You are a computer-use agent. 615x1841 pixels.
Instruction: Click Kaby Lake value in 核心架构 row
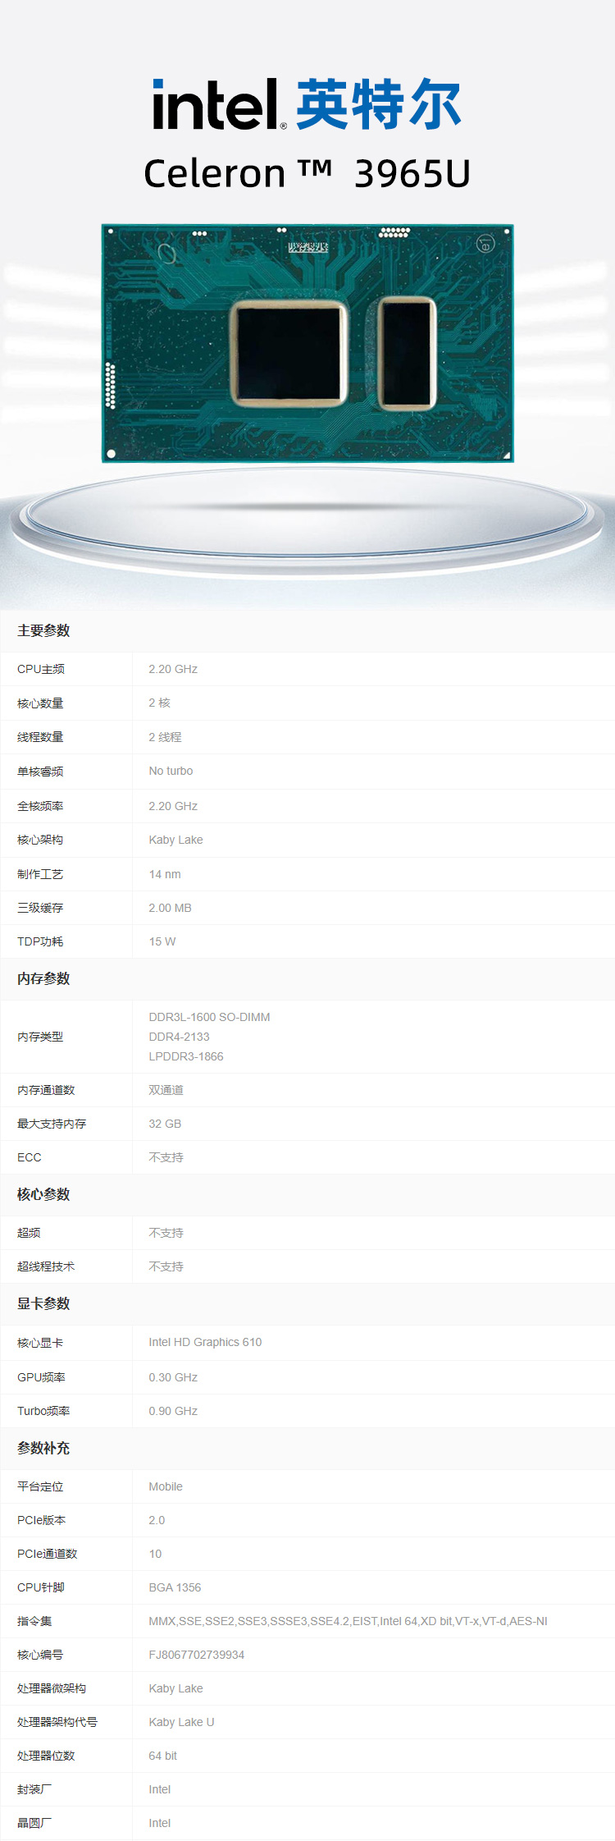tap(176, 840)
